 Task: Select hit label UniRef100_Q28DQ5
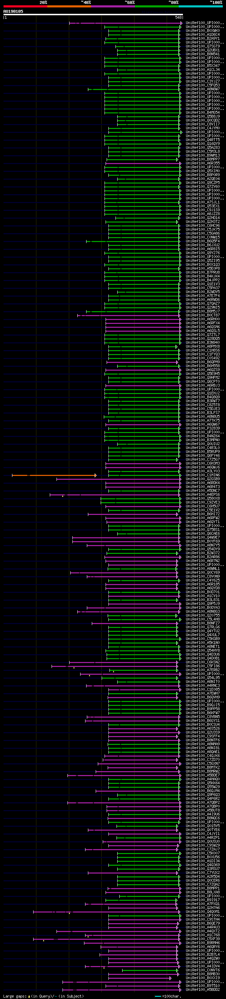pyautogui.click(x=202, y=338)
